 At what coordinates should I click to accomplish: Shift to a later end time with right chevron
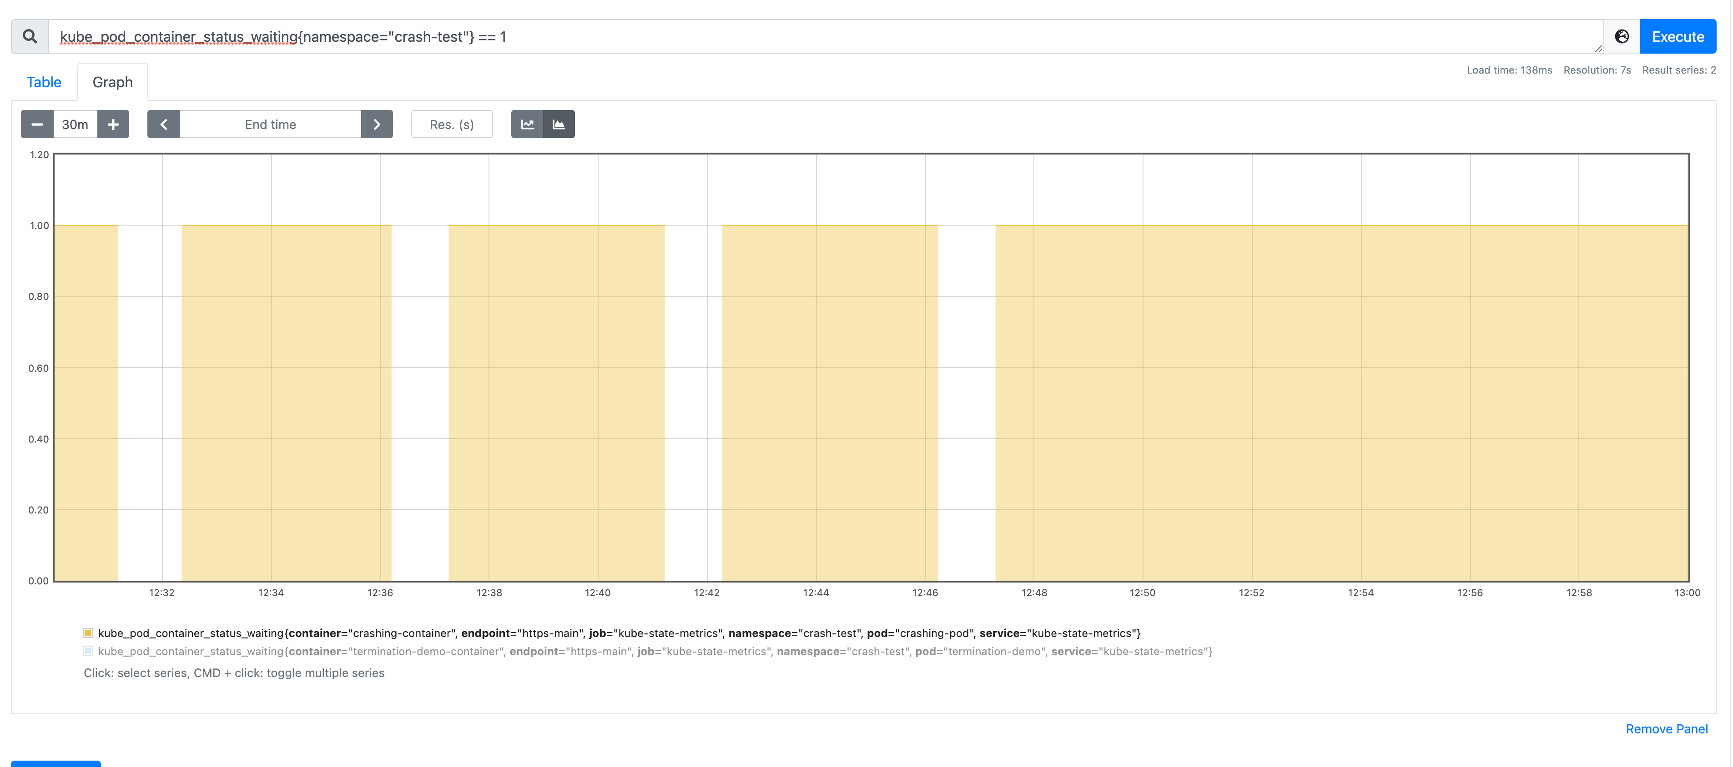coord(377,124)
